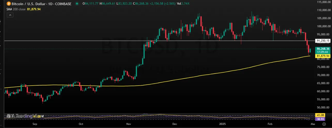Image resolution: width=332 pixels, height=128 pixels.
Task: Click the 75,000.00 price axis tick
Action: 324,67
